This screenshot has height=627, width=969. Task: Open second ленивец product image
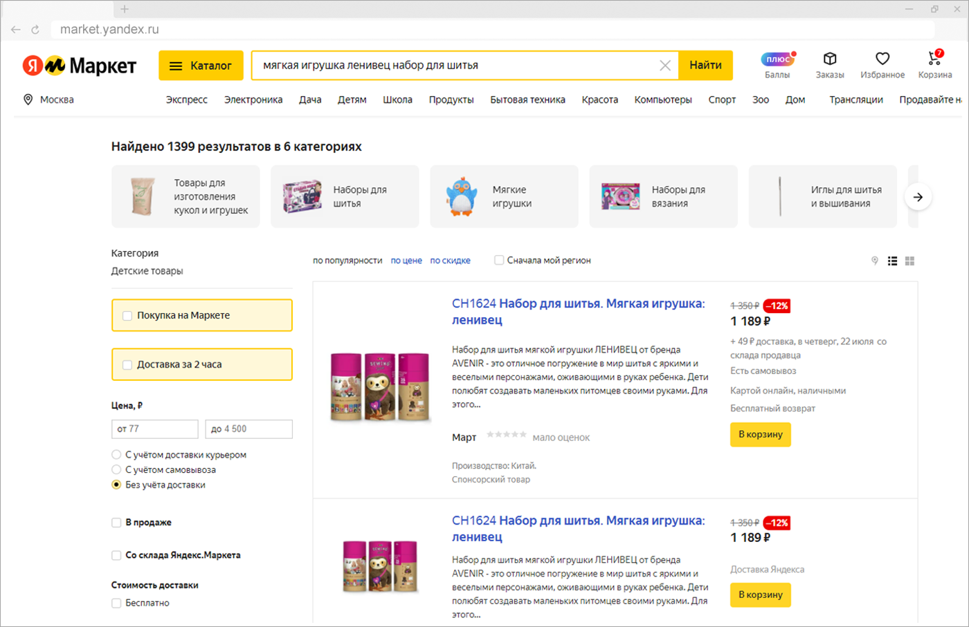(381, 566)
